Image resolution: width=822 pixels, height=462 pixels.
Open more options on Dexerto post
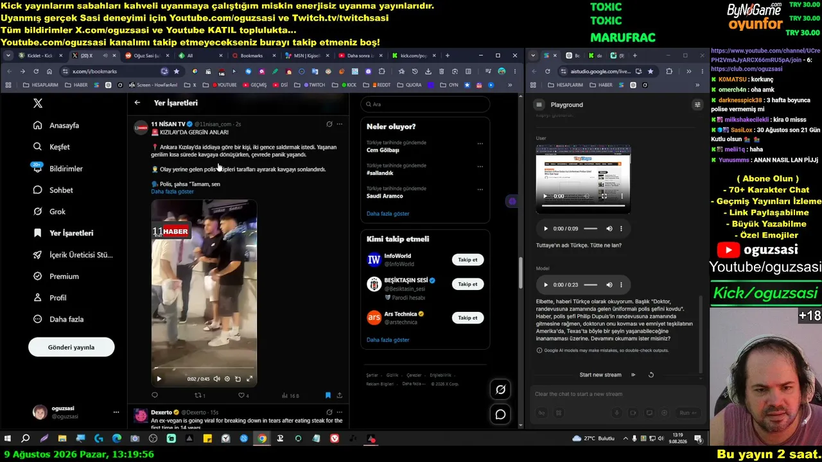pyautogui.click(x=340, y=412)
